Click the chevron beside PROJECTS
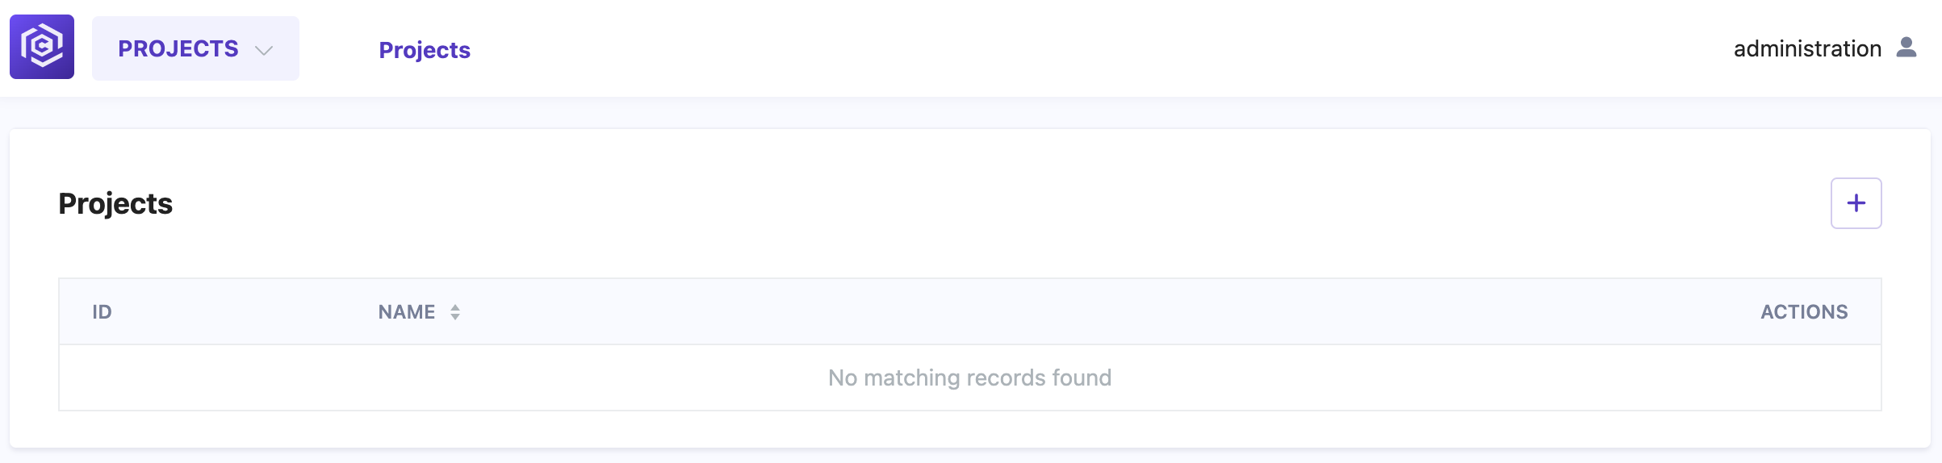 click(264, 50)
